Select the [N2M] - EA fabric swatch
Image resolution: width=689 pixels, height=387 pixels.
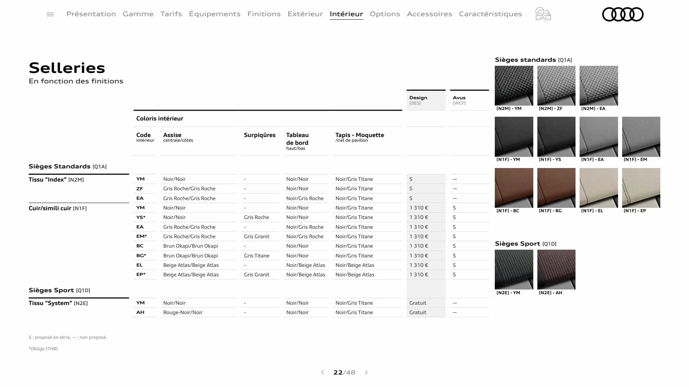click(599, 86)
